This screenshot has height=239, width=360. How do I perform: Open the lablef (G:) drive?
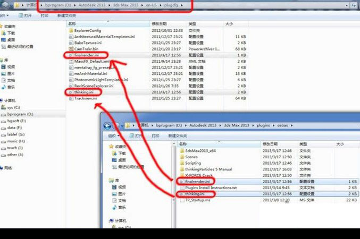pyautogui.click(x=13, y=134)
